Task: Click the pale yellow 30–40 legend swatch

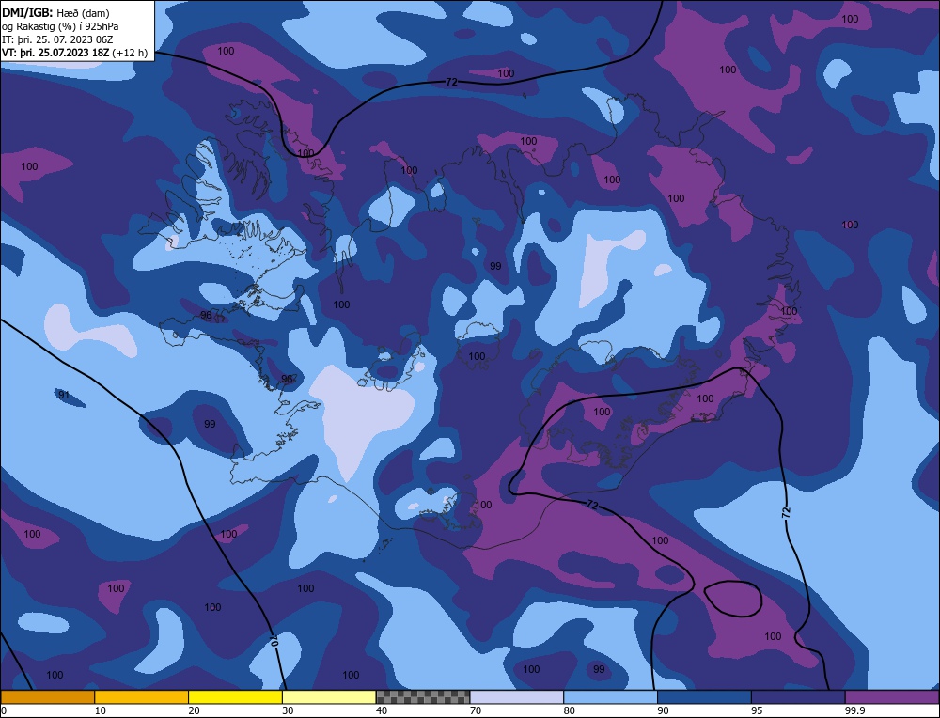Action: tap(329, 697)
